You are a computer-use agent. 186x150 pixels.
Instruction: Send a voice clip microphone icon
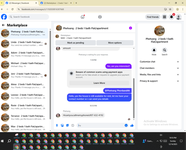(x=57, y=125)
